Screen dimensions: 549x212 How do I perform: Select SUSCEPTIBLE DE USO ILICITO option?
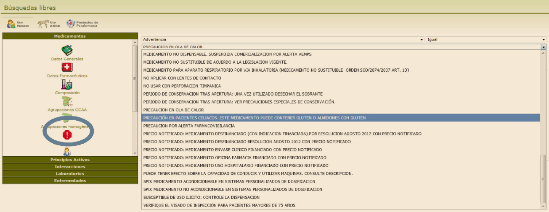[x=201, y=197]
